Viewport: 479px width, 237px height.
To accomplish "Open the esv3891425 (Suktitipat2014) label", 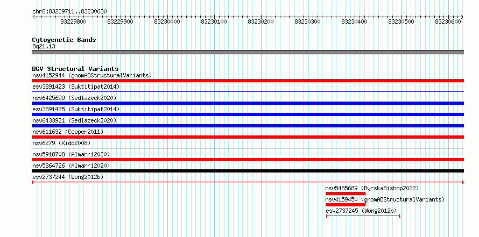I will [x=76, y=109].
